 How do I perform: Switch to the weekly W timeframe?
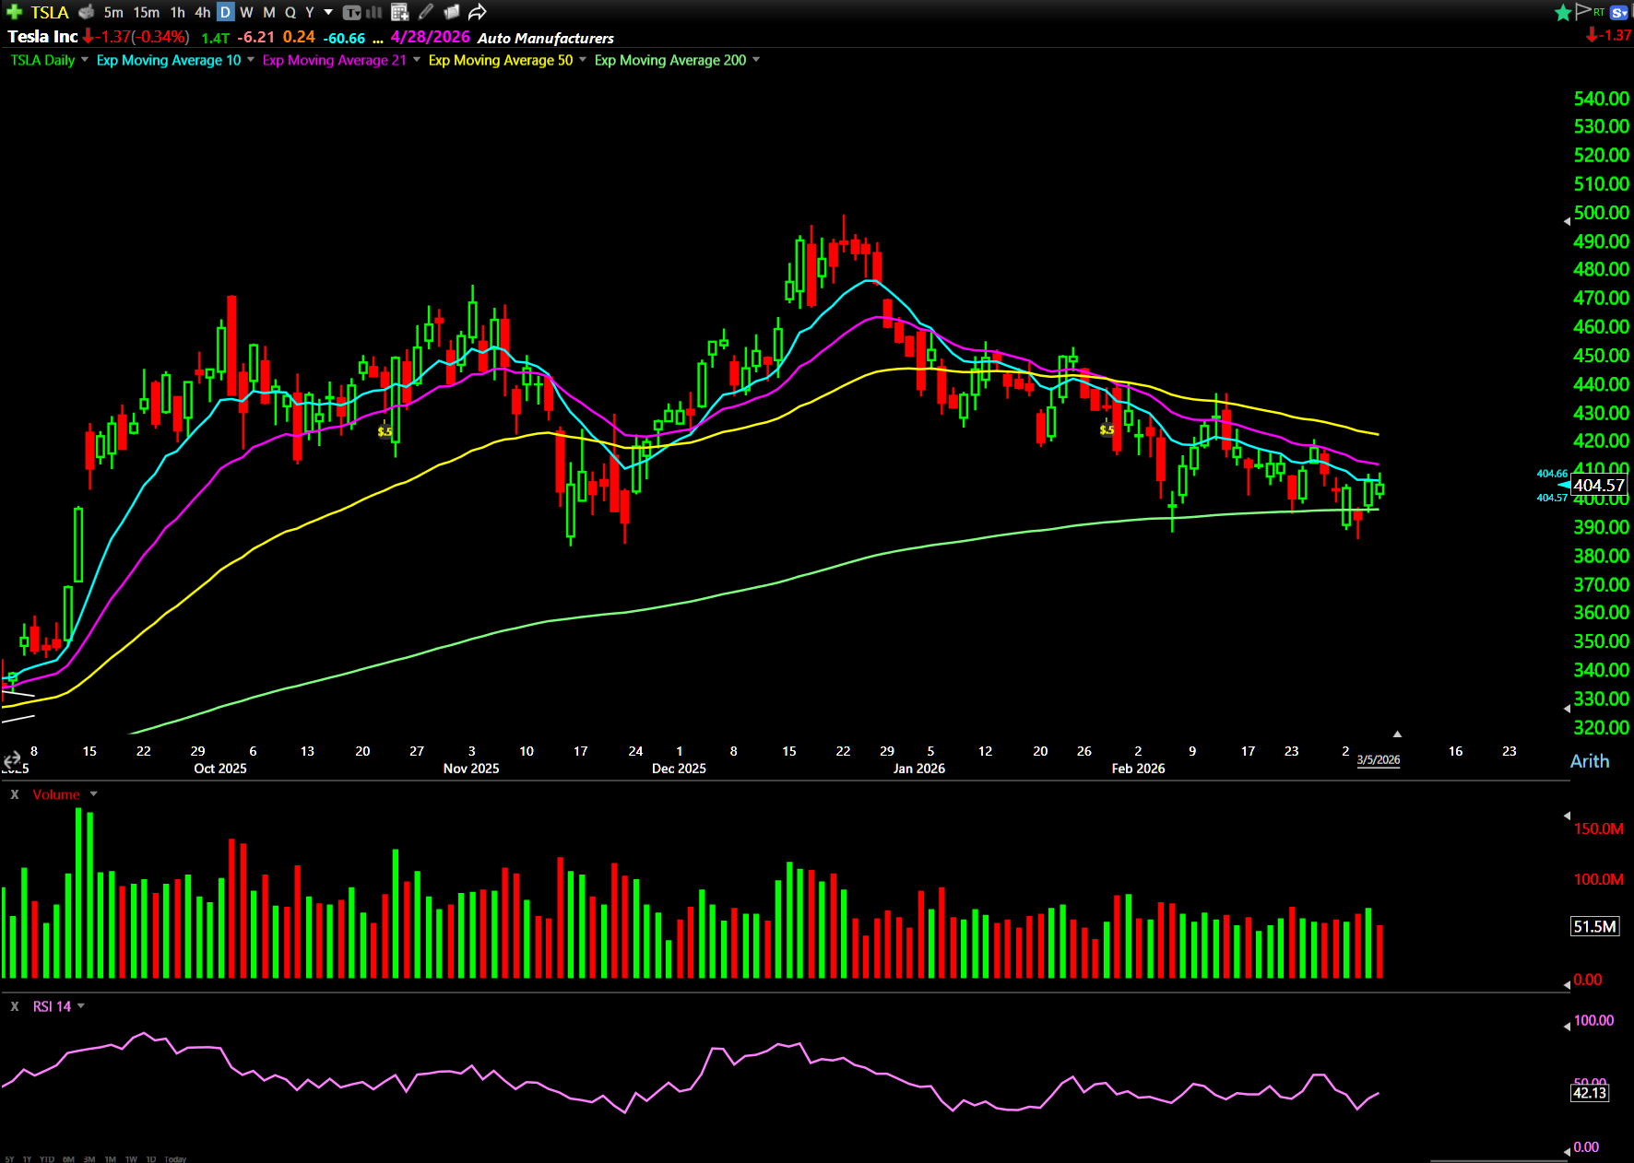pos(246,12)
